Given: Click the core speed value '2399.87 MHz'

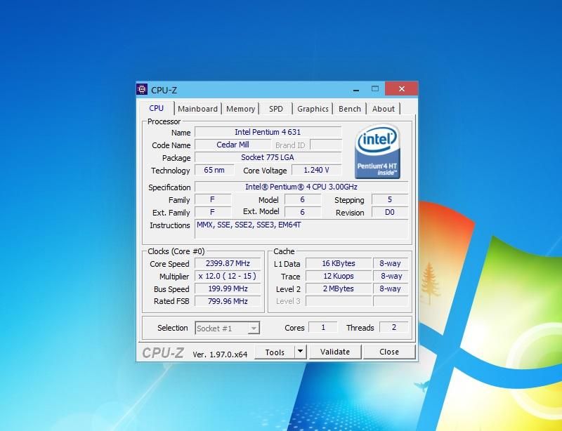Looking at the screenshot, I should pos(228,263).
